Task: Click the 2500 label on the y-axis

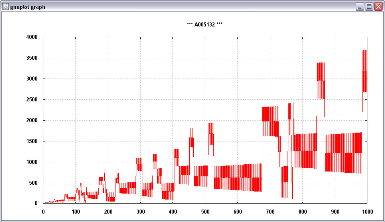Action: tap(32, 100)
